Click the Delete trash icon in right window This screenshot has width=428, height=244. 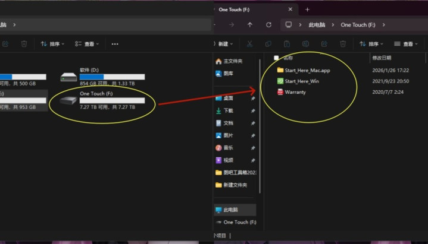(343, 44)
